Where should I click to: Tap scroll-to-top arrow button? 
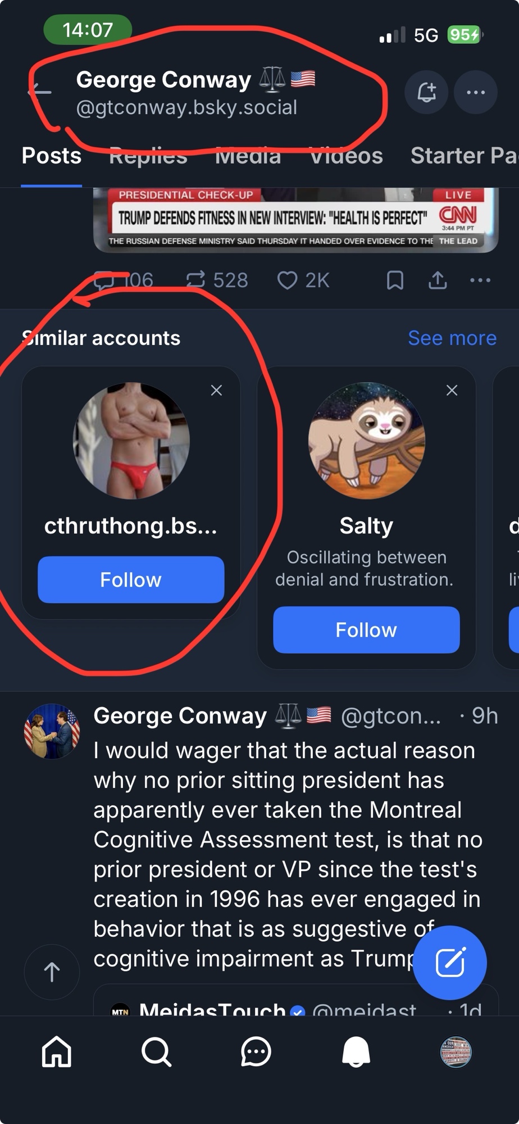(x=52, y=972)
